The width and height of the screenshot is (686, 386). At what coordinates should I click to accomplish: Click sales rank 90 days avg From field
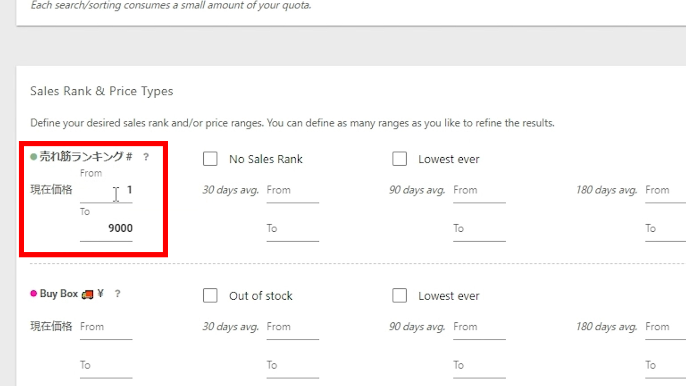click(x=479, y=190)
